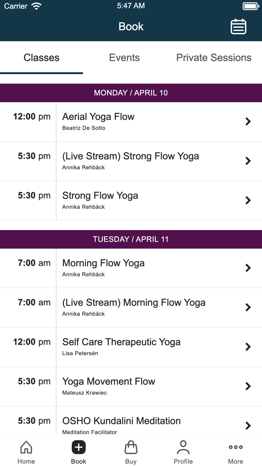Open the Profile person icon
Viewport: 262px width, 466px height.
183,447
